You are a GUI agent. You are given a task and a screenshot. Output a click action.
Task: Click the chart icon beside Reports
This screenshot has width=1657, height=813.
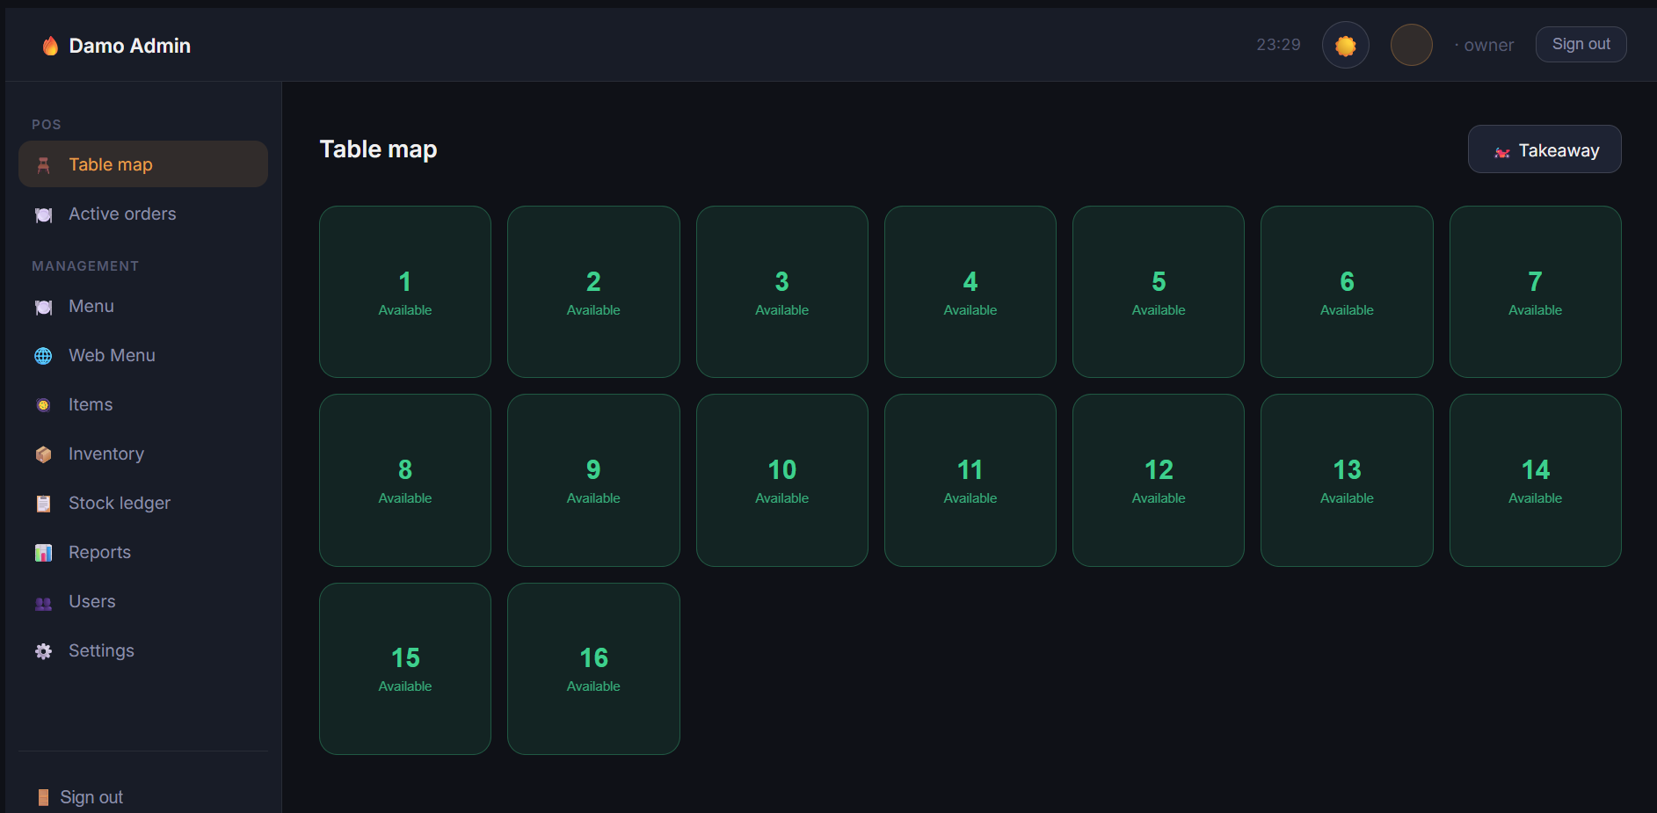43,553
